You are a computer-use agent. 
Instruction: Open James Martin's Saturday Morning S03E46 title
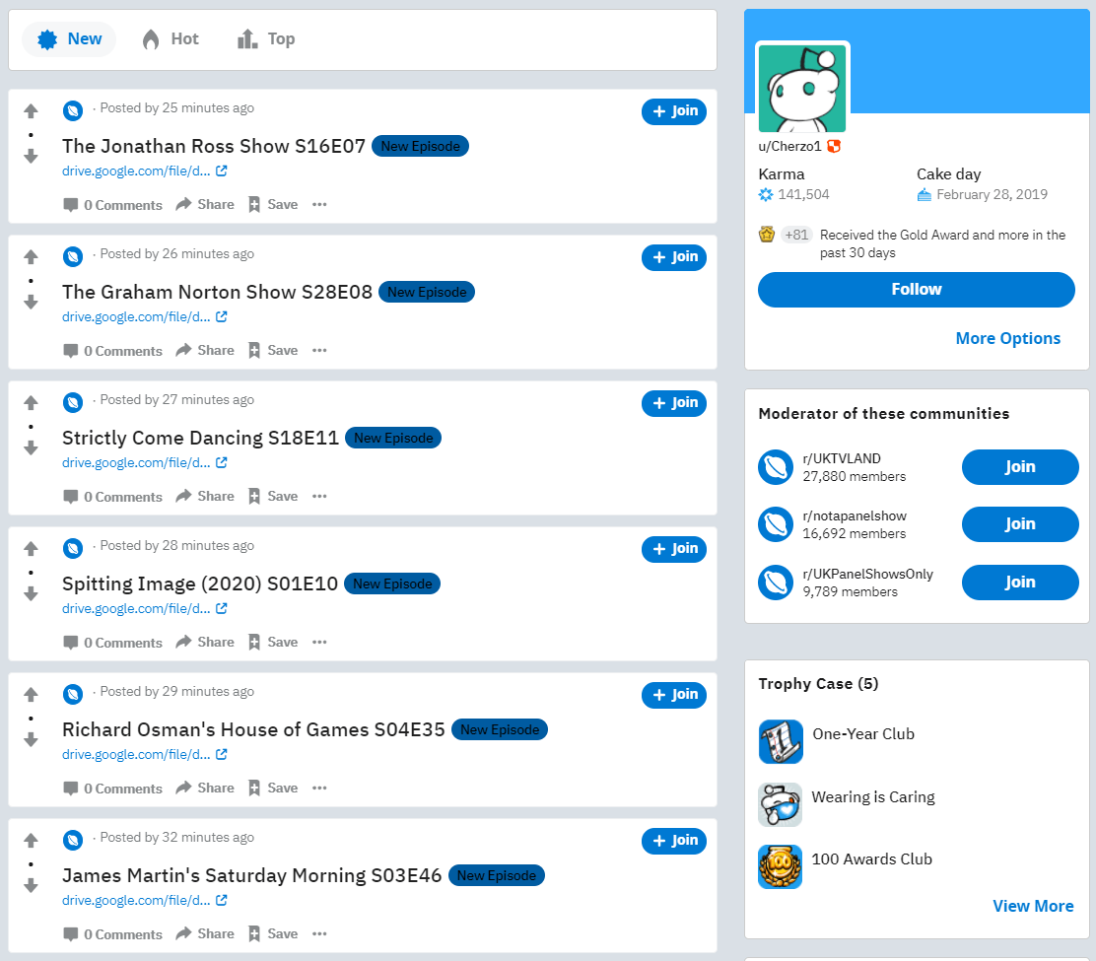click(251, 875)
